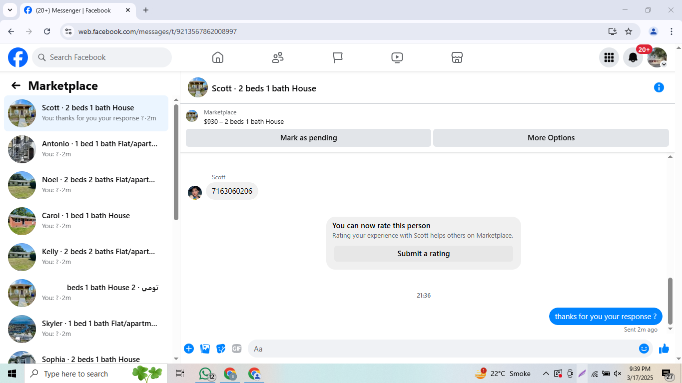Click the Facebook logo icon
The image size is (682, 383).
pos(18,57)
